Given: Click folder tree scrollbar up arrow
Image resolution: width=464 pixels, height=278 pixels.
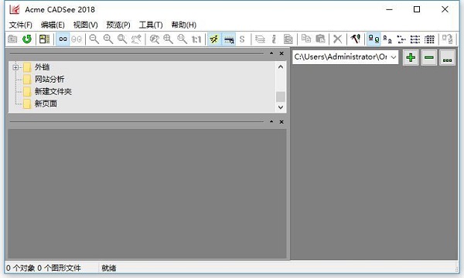Looking at the screenshot, I should [281, 66].
